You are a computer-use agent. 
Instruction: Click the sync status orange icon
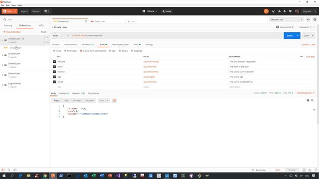point(266,11)
